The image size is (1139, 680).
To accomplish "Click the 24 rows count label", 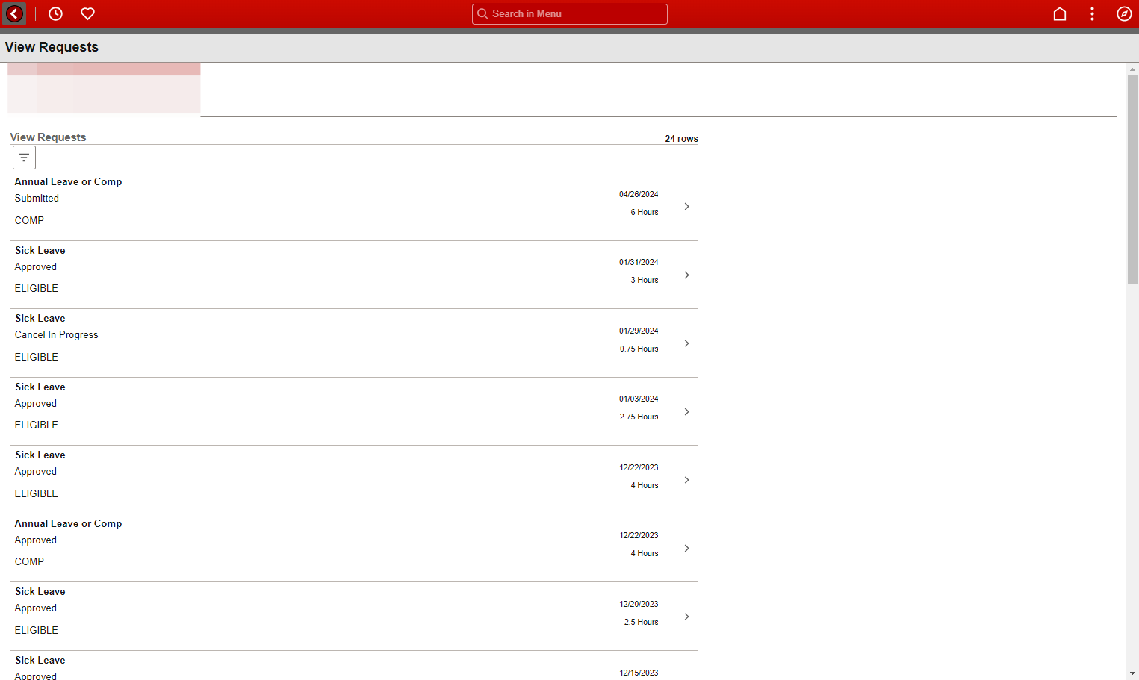I will click(x=681, y=139).
